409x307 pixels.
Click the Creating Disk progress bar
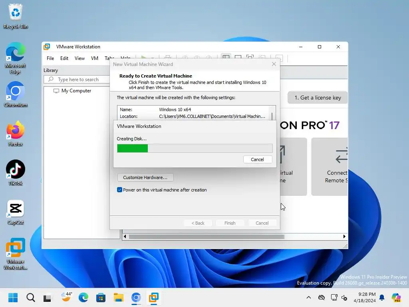(195, 148)
